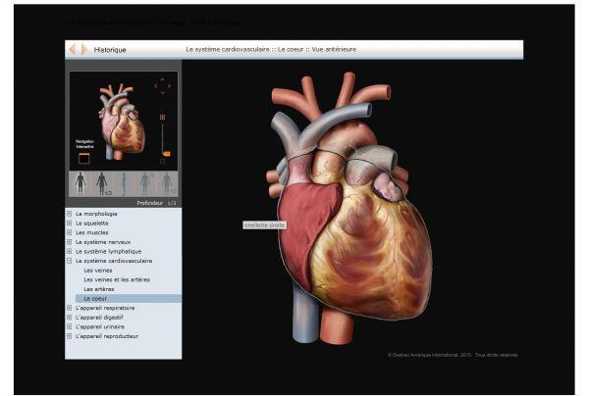Expand the La morphologie tree node
This screenshot has height=396, width=589.
[69, 214]
